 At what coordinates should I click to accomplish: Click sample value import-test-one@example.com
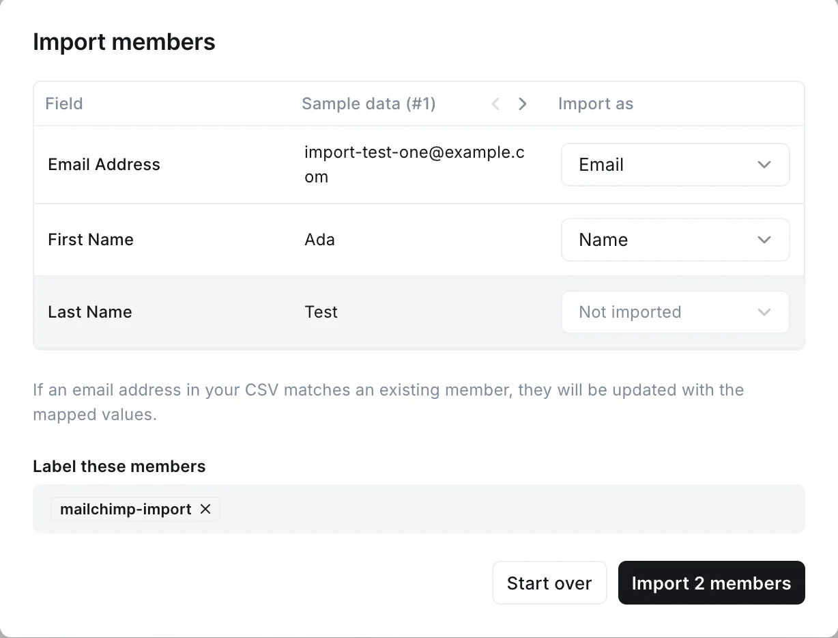tap(414, 165)
